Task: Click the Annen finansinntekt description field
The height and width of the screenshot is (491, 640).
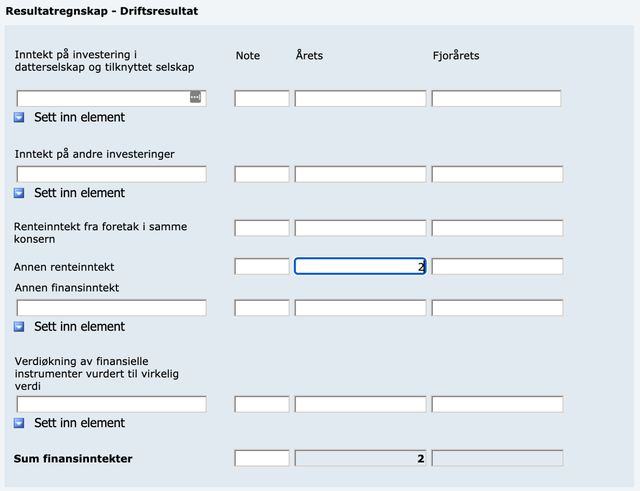Action: tap(111, 308)
